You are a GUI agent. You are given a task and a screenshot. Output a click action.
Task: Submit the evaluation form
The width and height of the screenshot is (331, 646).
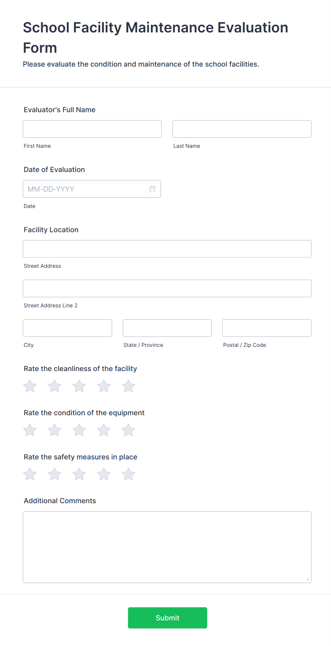pyautogui.click(x=168, y=618)
